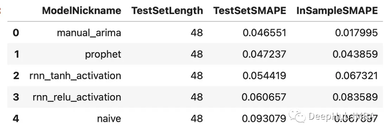Select the rnn_relu_activation cell
The height and width of the screenshot is (134, 387).
tap(77, 97)
